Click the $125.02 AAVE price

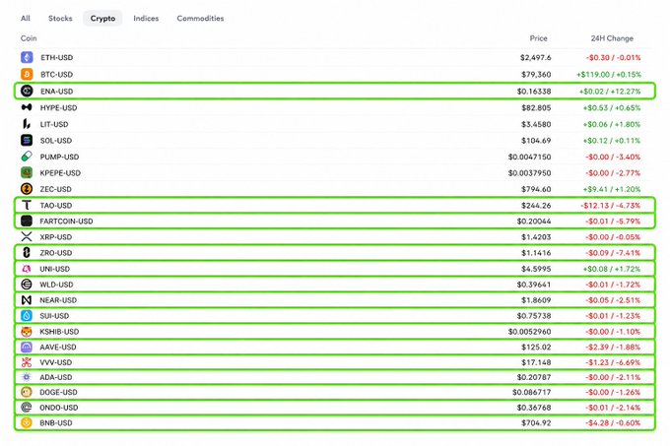point(536,348)
